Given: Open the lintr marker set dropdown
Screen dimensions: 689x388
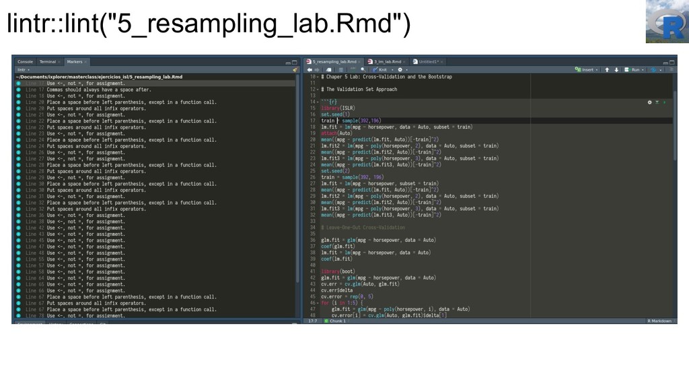Looking at the screenshot, I should pos(24,70).
